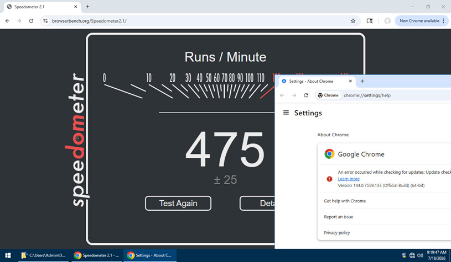View site information for browserbench.org
The height and width of the screenshot is (262, 451).
click(x=45, y=20)
